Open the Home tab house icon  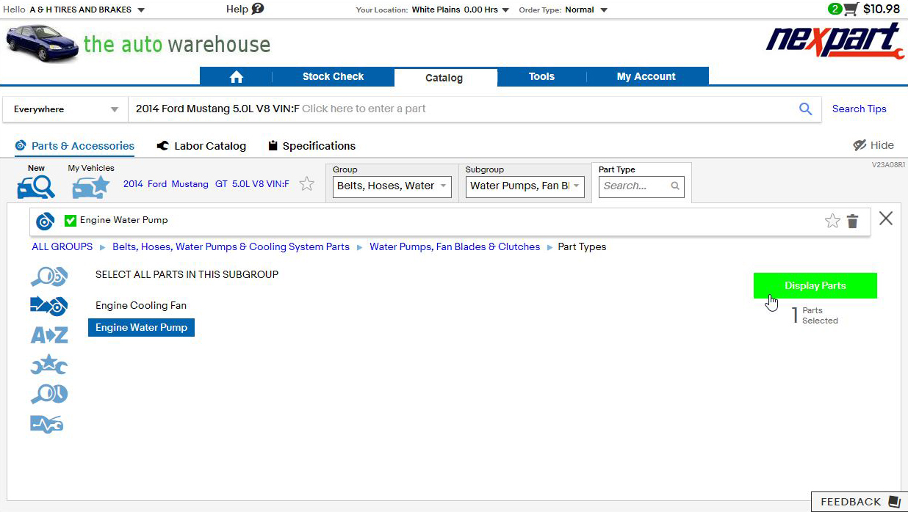[236, 76]
